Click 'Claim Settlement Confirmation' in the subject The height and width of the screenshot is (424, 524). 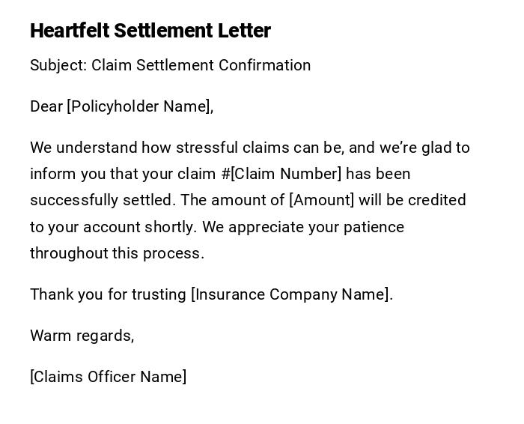click(201, 65)
